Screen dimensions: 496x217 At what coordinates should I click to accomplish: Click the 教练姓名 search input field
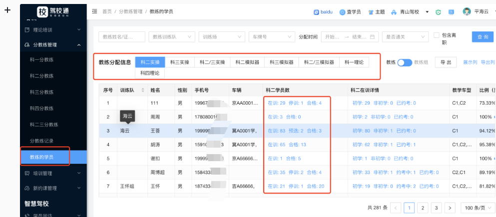122,37
